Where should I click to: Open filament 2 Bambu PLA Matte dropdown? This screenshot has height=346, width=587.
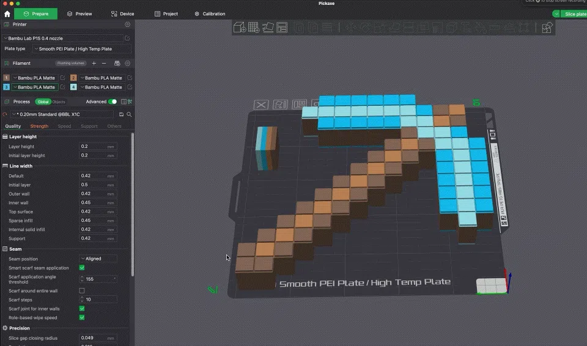click(x=102, y=78)
